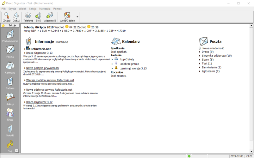Click the Drukuj printer icon
Viewport: 254px width, 158px height.
pyautogui.click(x=16, y=16)
